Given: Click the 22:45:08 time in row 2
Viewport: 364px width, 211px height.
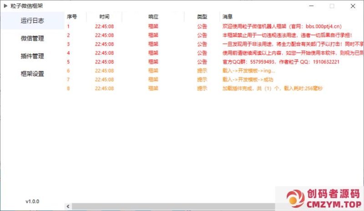Looking at the screenshot, I should point(104,35).
